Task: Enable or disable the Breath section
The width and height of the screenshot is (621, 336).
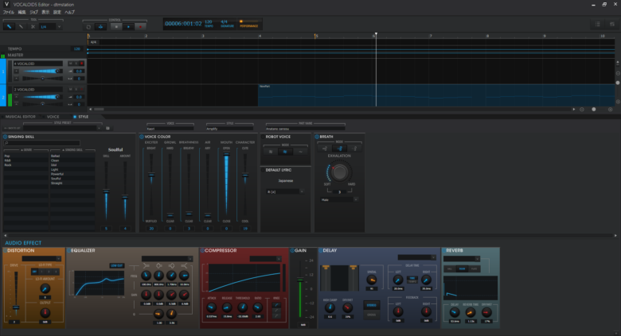Action: click(x=317, y=137)
